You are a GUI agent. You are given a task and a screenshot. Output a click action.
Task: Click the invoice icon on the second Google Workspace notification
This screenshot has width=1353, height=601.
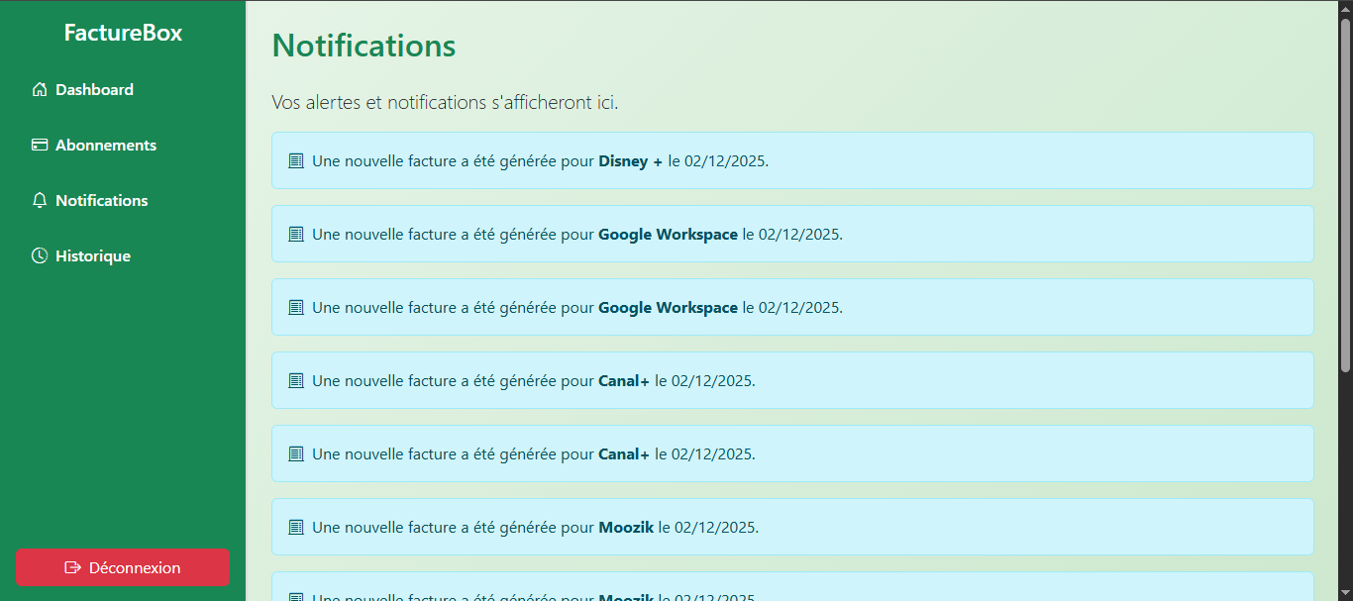[x=296, y=308]
